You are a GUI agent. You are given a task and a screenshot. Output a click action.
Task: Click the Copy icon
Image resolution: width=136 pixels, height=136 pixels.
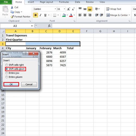click(x=12, y=12)
